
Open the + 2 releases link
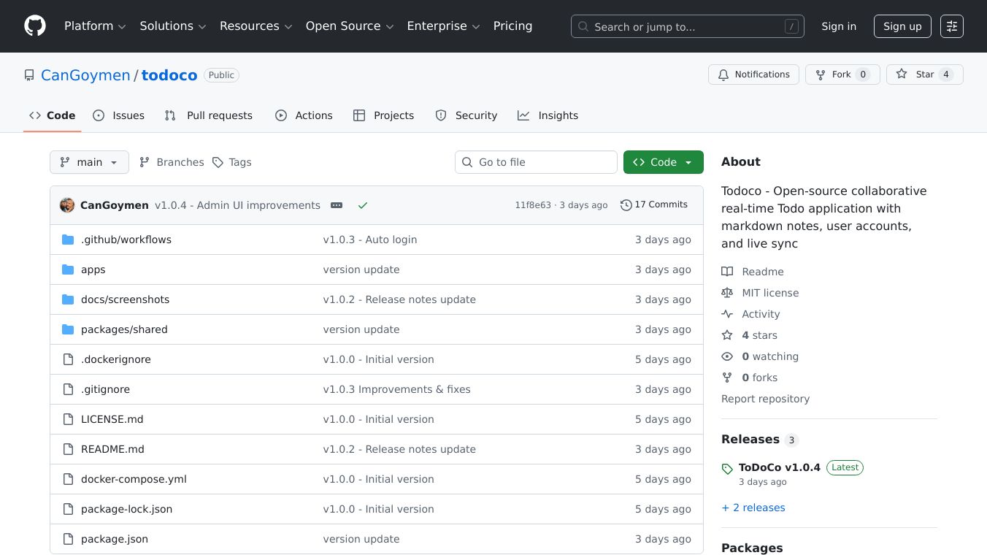753,508
